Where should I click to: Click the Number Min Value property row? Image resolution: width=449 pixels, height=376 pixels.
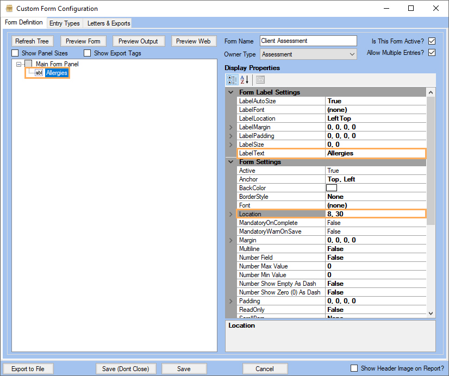332,275
